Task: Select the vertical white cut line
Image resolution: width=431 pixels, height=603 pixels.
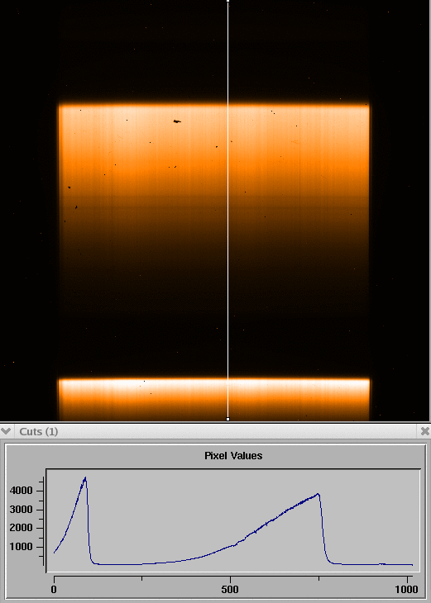Action: coord(228,210)
